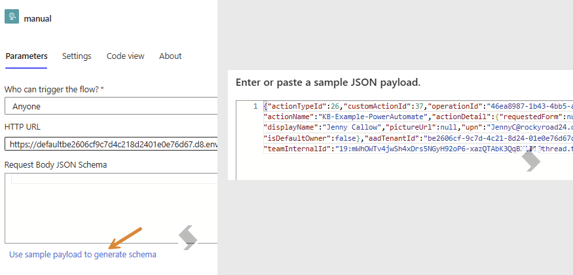The width and height of the screenshot is (573, 275).
Task: Click the "teamInternalId" key in JSON
Action: 298,149
